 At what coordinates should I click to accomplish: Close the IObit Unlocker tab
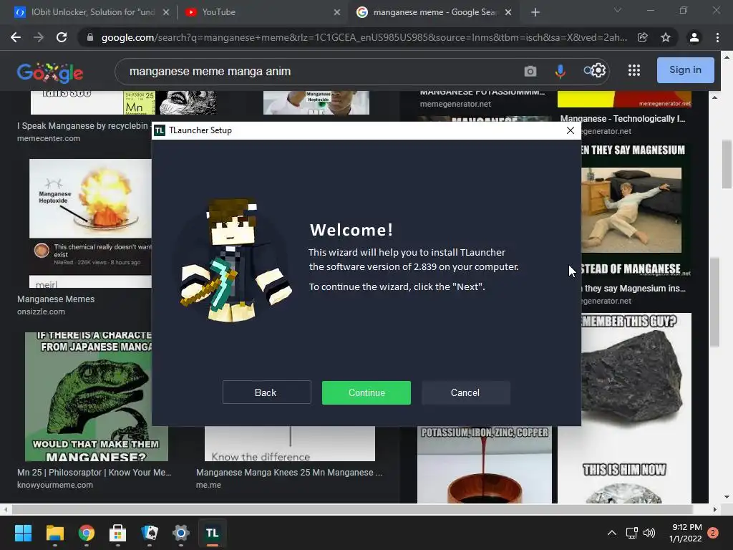(166, 12)
